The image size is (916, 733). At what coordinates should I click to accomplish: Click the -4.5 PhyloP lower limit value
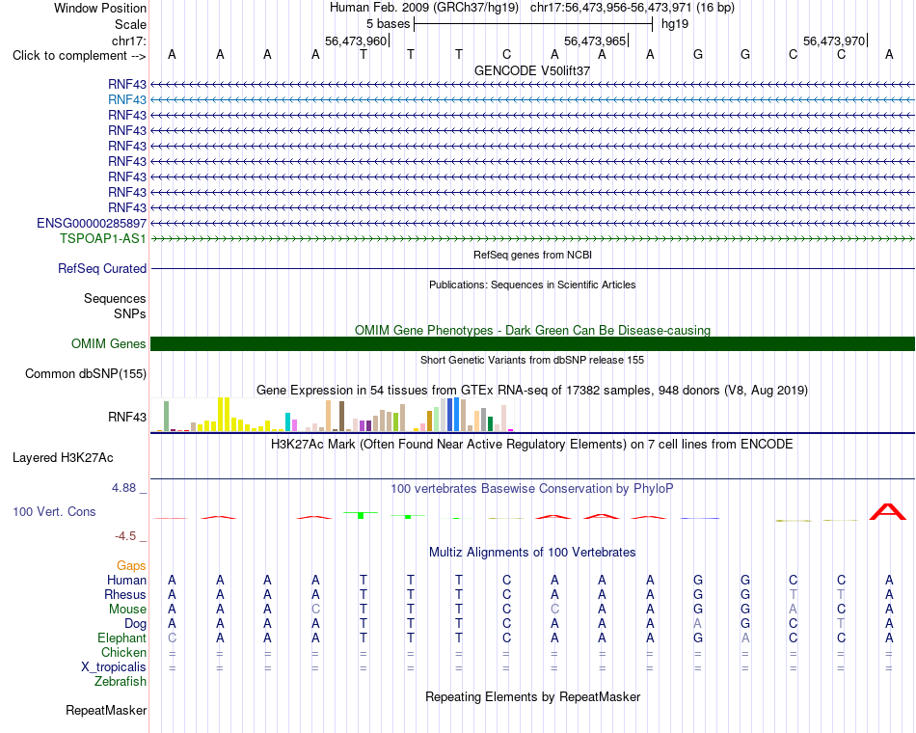[x=125, y=536]
